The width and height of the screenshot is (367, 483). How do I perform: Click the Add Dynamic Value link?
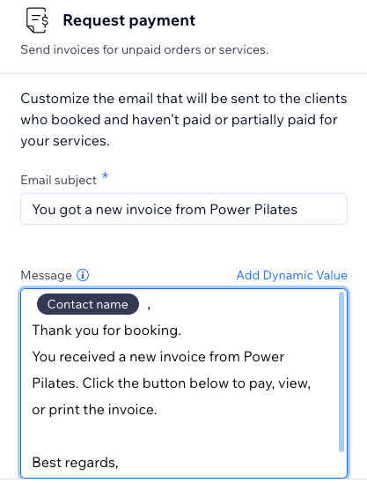291,275
